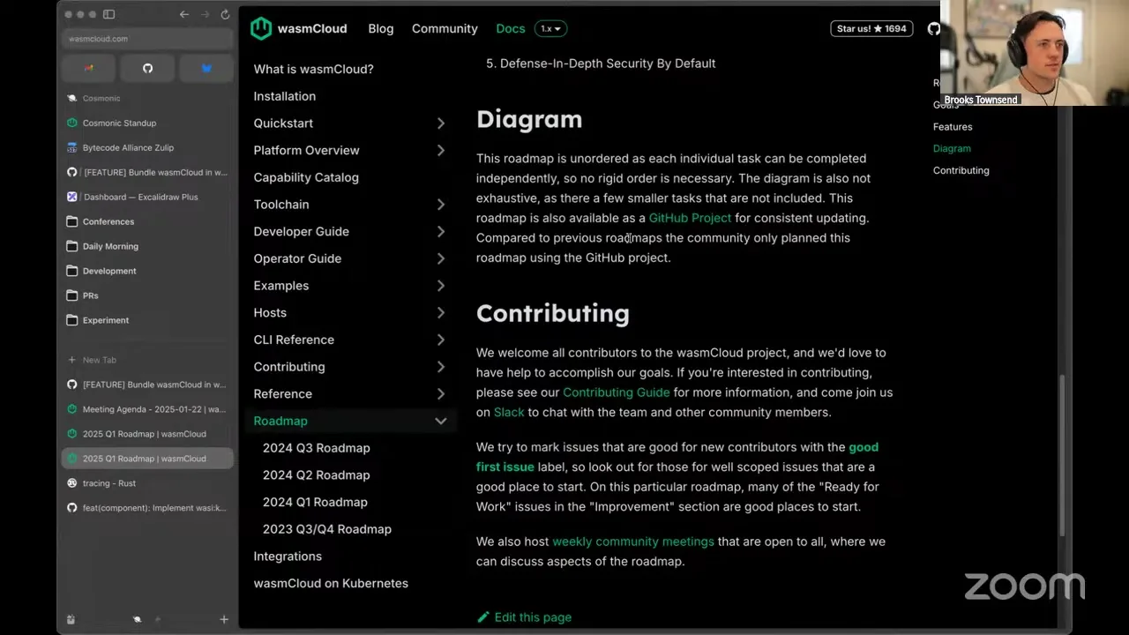Open the weekly community meetings link

[633, 542]
